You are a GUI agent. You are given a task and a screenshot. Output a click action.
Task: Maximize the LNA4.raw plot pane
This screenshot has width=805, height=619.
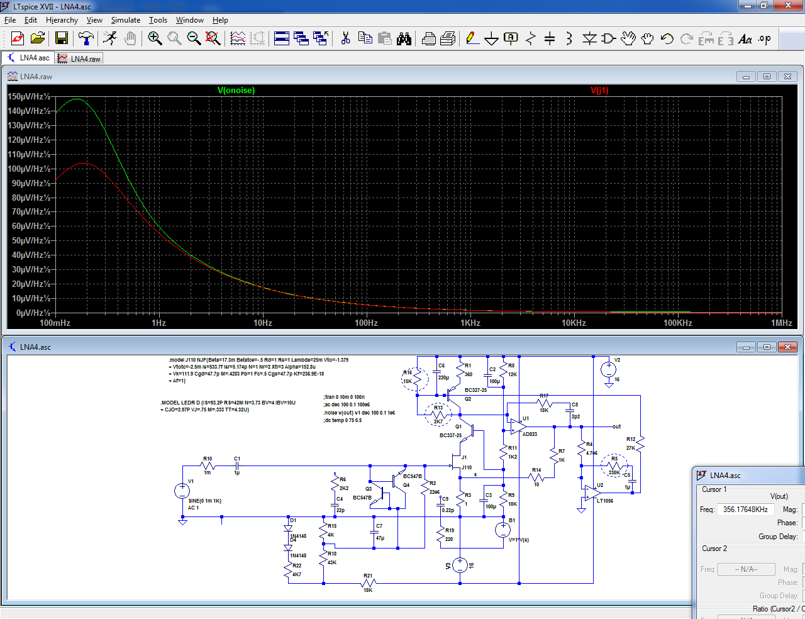767,77
